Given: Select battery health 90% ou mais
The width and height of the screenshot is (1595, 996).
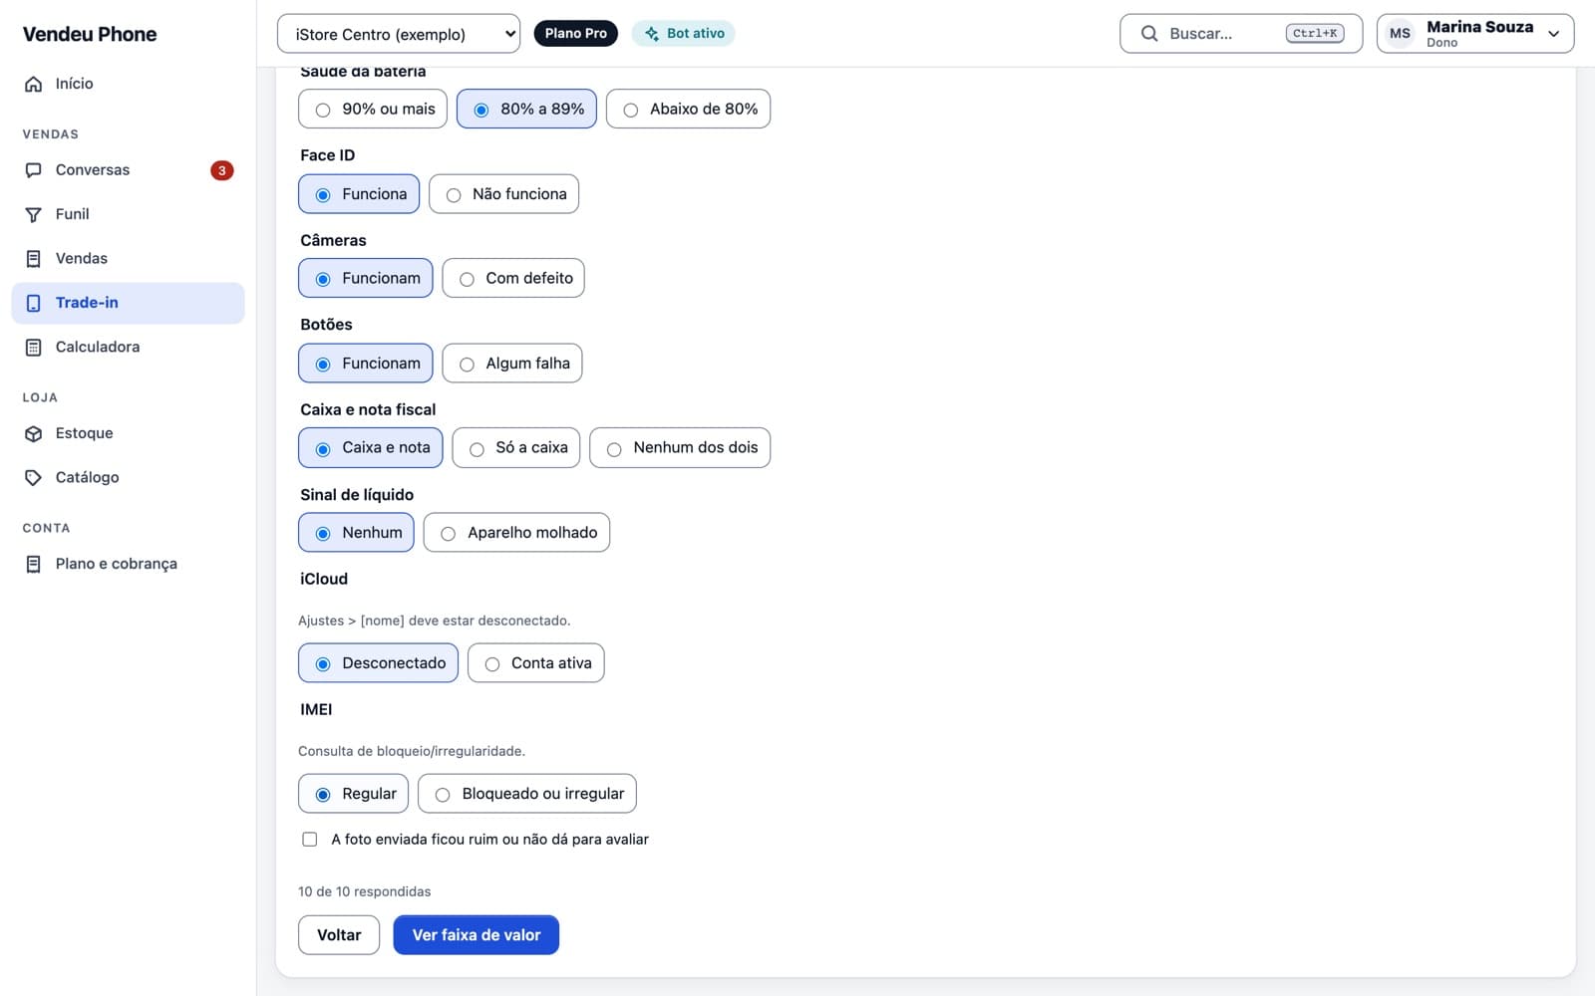Looking at the screenshot, I should pyautogui.click(x=373, y=109).
